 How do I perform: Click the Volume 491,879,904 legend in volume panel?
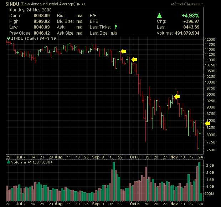point(32,162)
